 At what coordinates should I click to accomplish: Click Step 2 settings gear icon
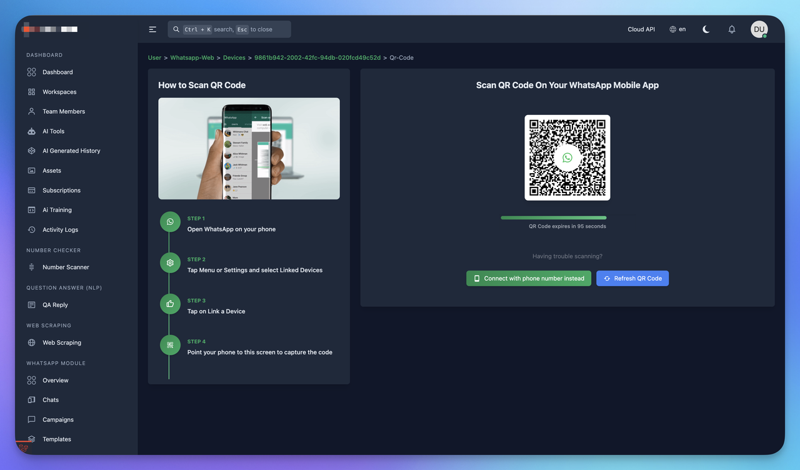click(170, 263)
